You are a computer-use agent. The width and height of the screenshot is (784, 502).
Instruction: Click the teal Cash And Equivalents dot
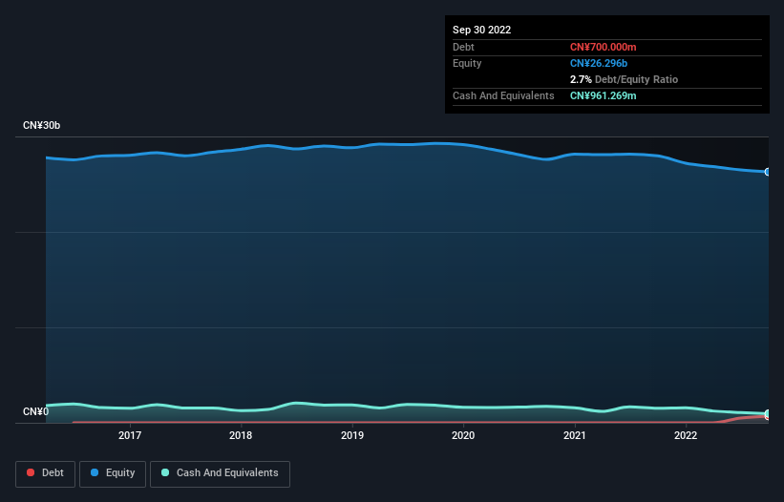click(165, 472)
